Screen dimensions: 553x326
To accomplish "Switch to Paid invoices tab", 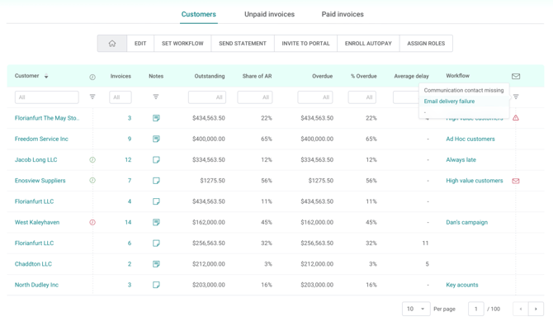I will click(x=343, y=14).
